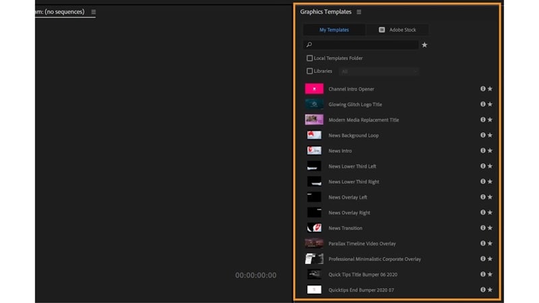This screenshot has width=539, height=303.
Task: Click 'News Overlay Right' name
Action: coord(349,213)
